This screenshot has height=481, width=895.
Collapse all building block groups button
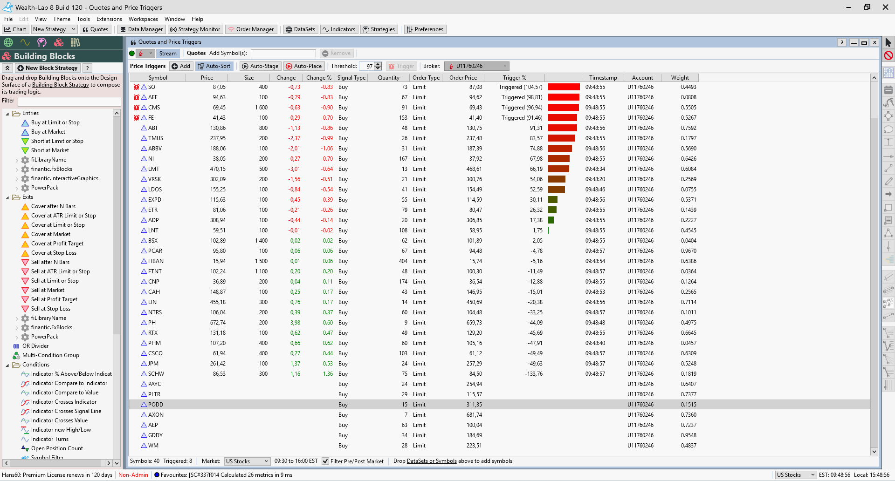coord(7,68)
